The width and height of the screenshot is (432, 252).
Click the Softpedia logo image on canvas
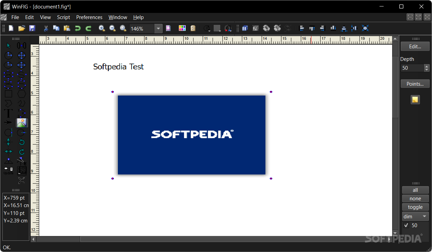tap(191, 135)
